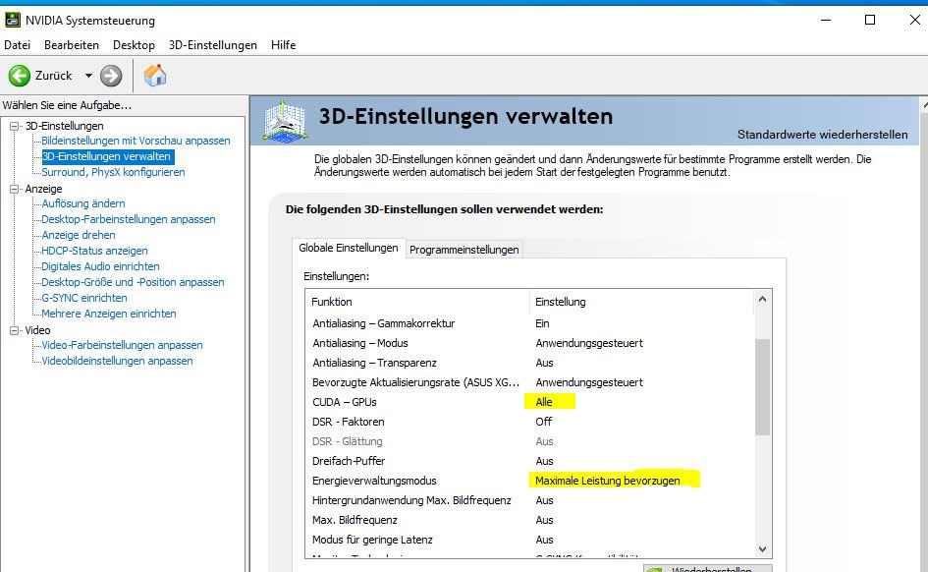Open Surround, PhysX konfigurieren
The width and height of the screenshot is (928, 572).
click(113, 172)
